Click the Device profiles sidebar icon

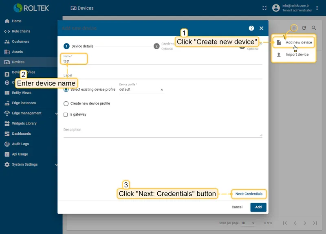[x=7, y=74]
